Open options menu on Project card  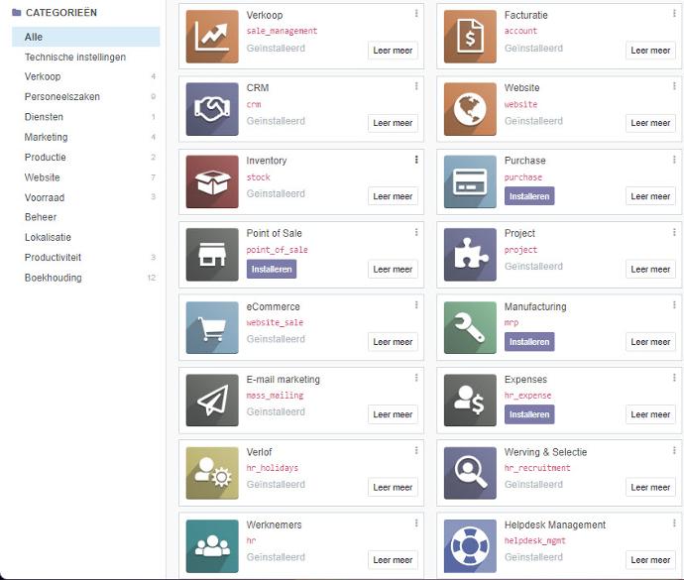(x=674, y=232)
